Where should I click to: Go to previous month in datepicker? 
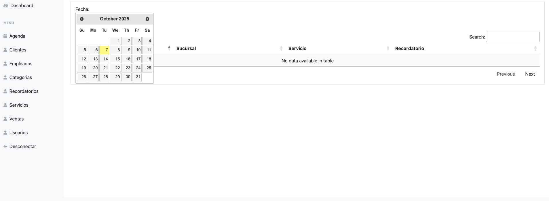coord(82,19)
